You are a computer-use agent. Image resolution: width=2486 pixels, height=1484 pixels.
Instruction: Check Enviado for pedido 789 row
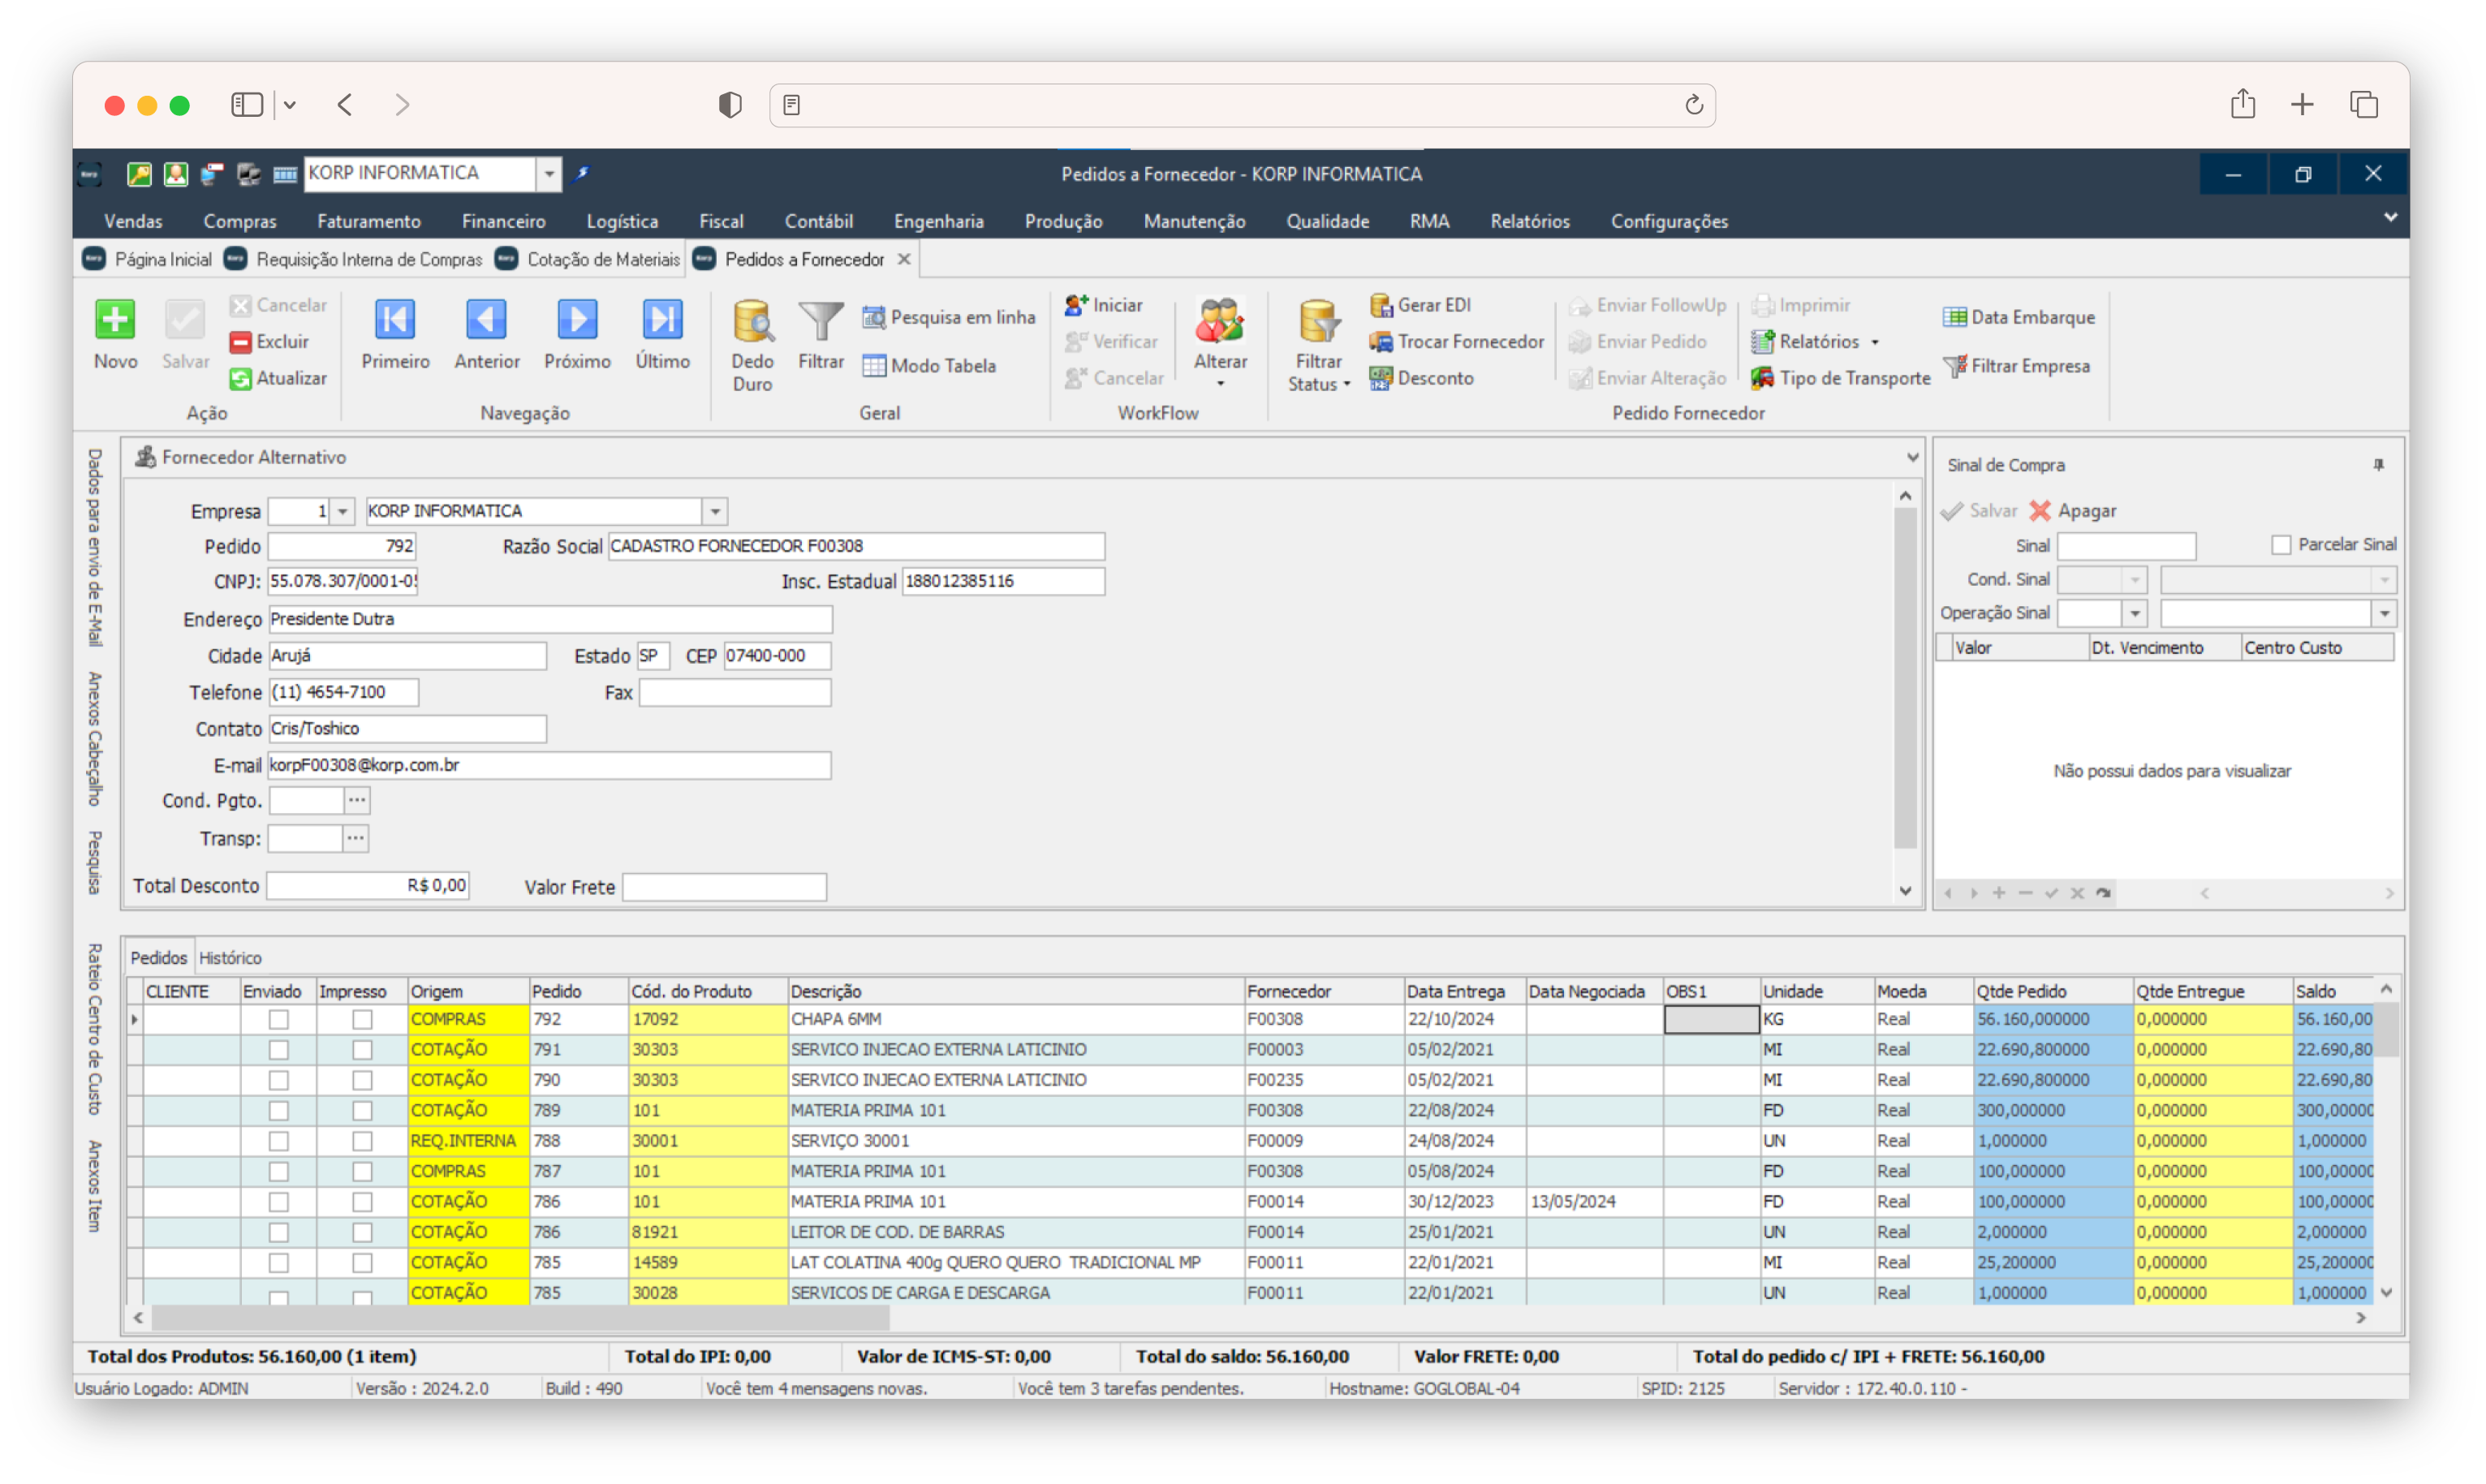(279, 1111)
